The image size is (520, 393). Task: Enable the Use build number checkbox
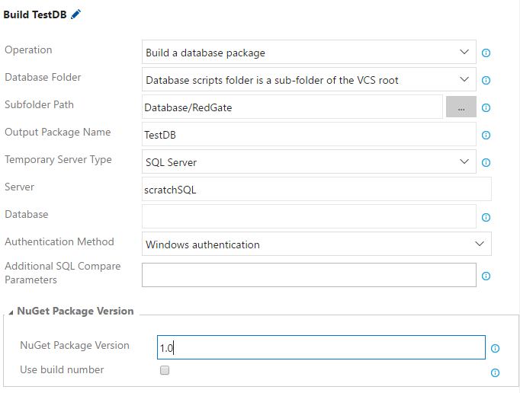[x=165, y=370]
